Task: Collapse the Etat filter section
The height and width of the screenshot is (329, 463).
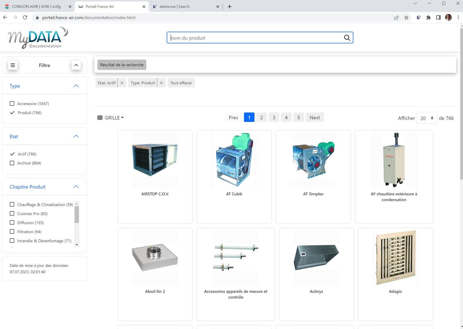Action: click(x=76, y=136)
